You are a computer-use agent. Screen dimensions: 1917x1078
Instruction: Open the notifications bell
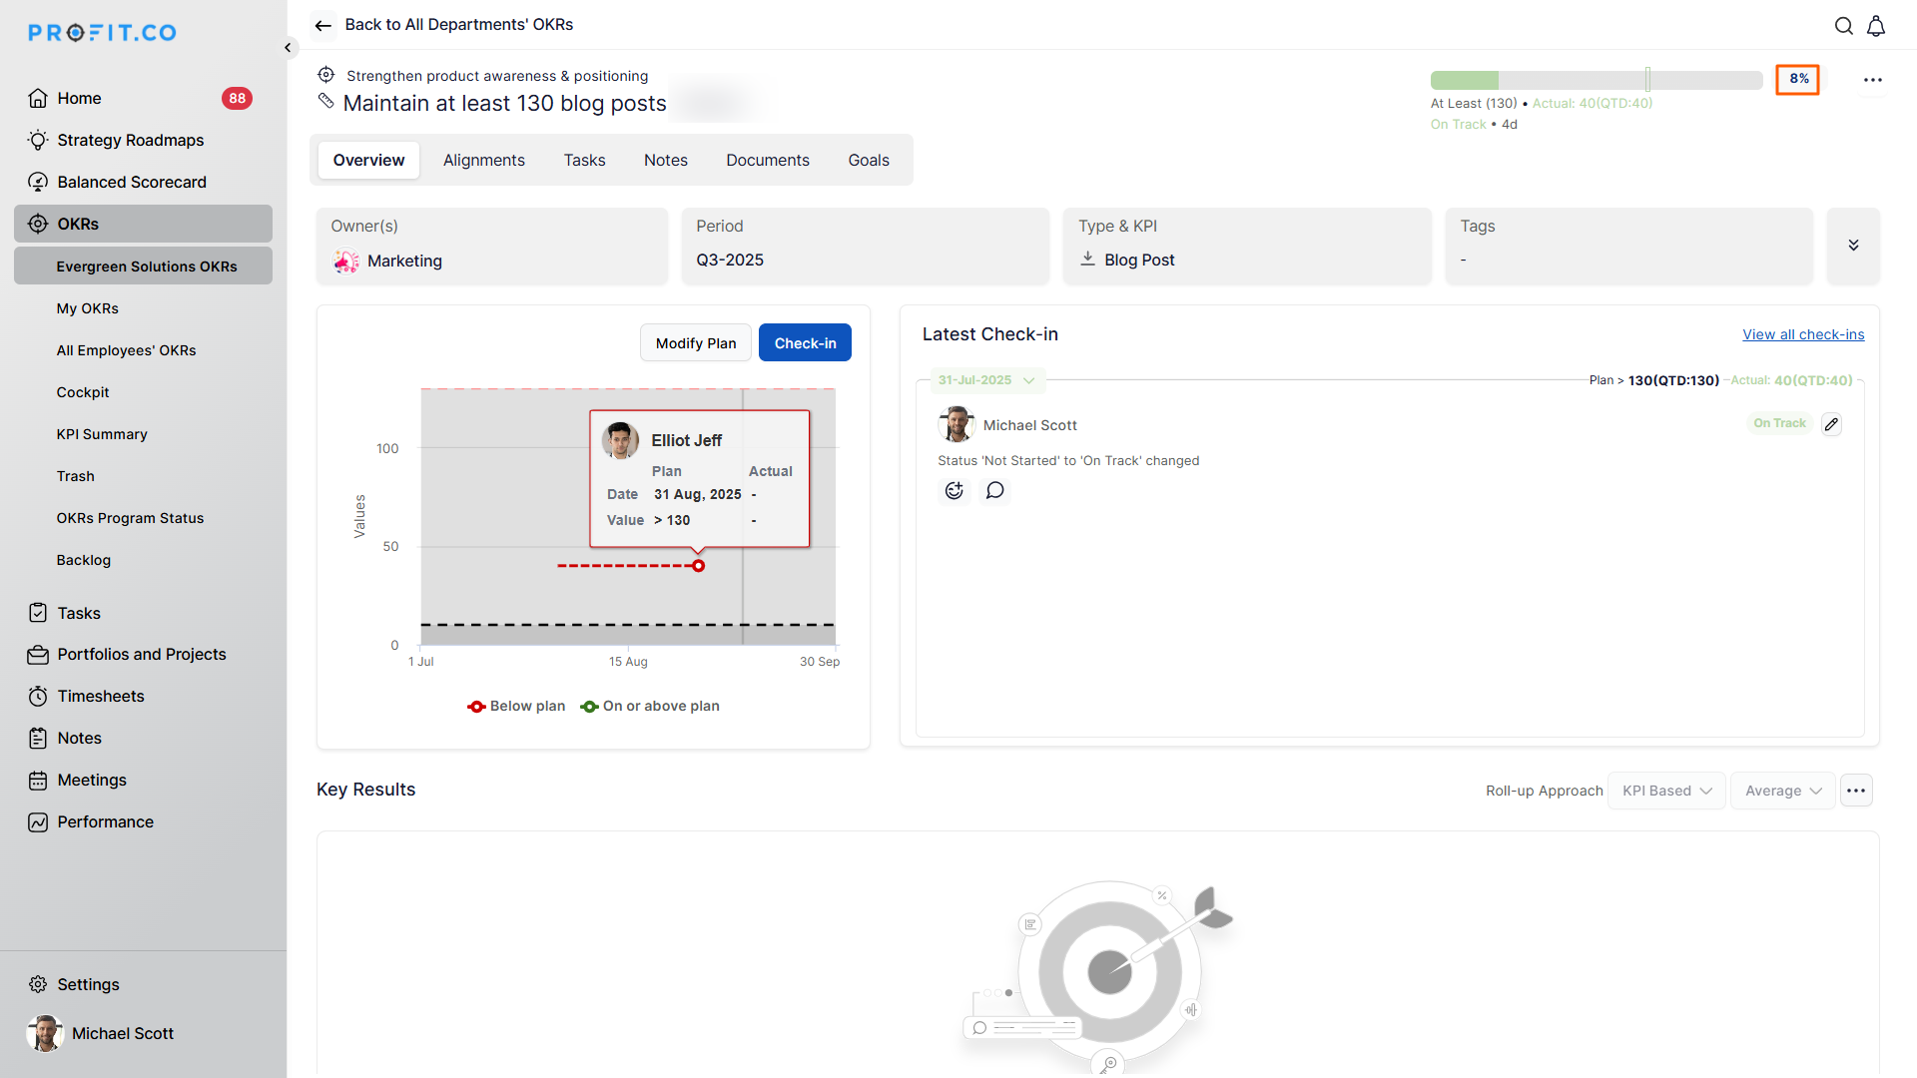tap(1876, 26)
